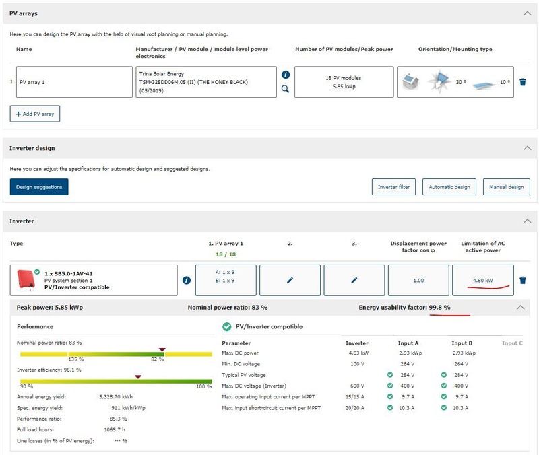Collapse the PV arrays section
Image resolution: width=539 pixels, height=455 pixels.
[x=527, y=13]
